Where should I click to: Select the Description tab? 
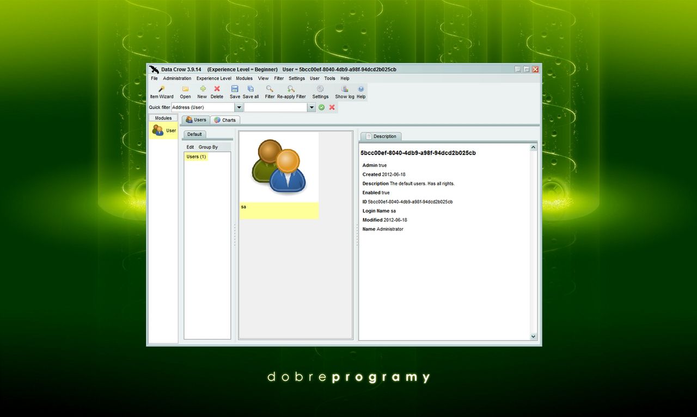tap(381, 136)
